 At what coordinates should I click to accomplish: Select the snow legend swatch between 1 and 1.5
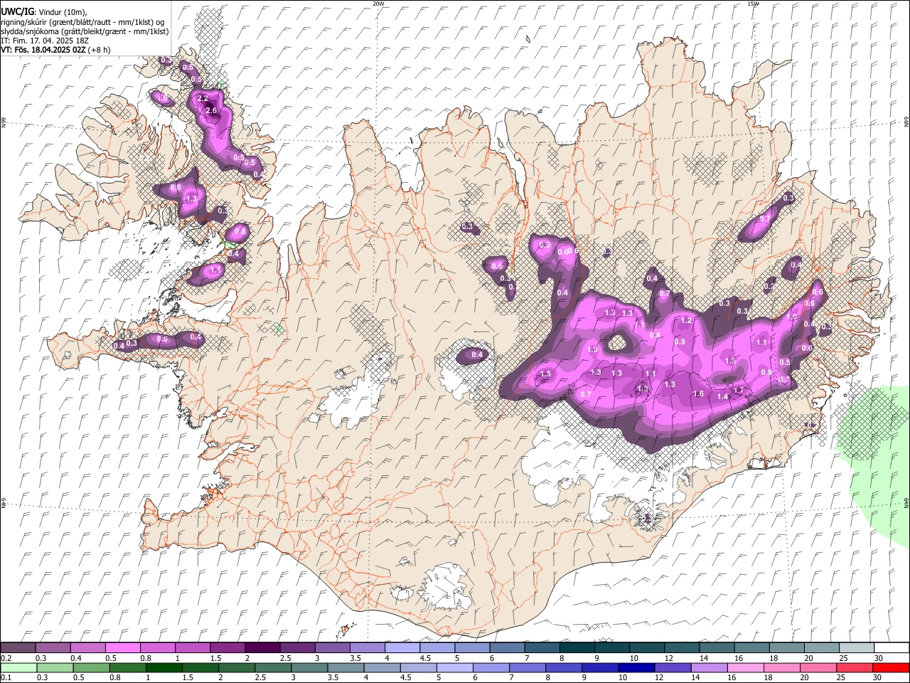tap(192, 648)
